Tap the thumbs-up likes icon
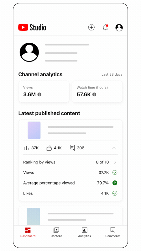The image size is (141, 251). [49, 148]
